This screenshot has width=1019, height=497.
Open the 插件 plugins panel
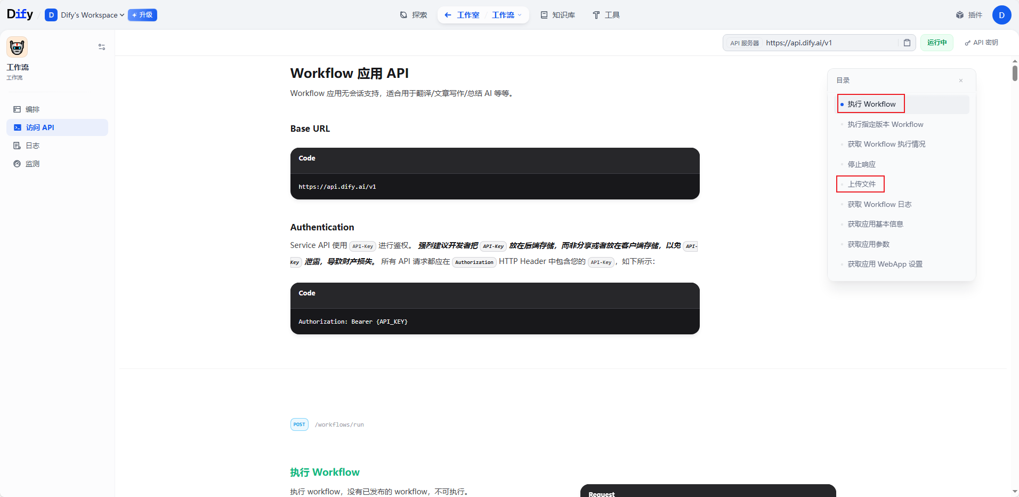pos(969,15)
